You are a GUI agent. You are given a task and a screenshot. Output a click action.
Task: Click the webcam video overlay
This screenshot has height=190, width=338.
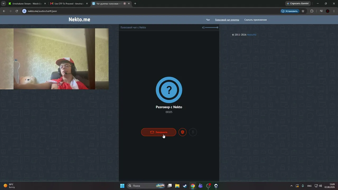click(x=54, y=59)
